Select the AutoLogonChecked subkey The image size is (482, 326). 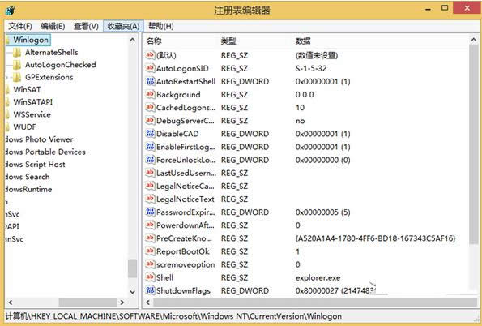(x=61, y=65)
